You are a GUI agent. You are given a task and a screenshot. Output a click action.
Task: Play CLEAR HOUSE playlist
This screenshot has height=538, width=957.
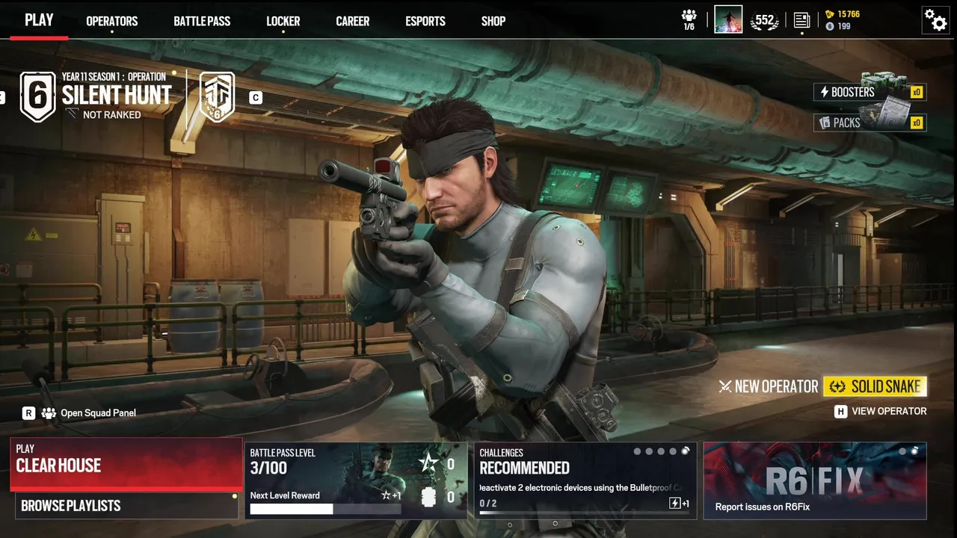click(x=126, y=465)
